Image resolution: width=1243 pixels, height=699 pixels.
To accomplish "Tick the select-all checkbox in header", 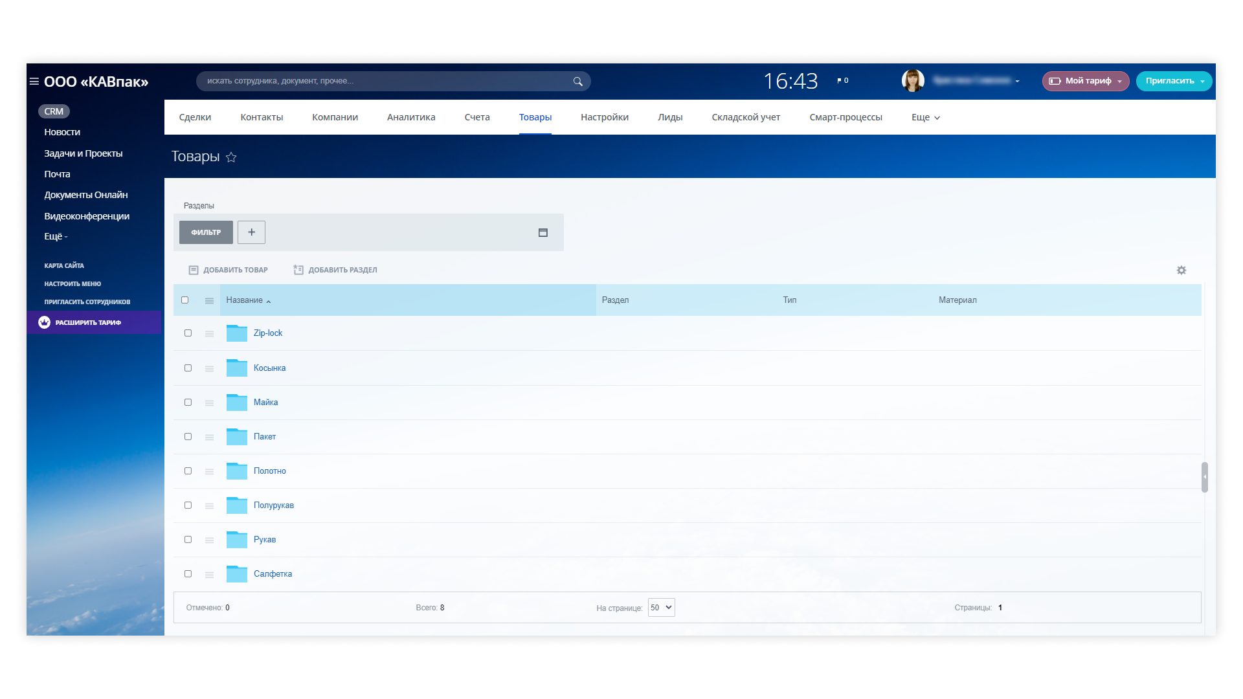I will pos(185,300).
